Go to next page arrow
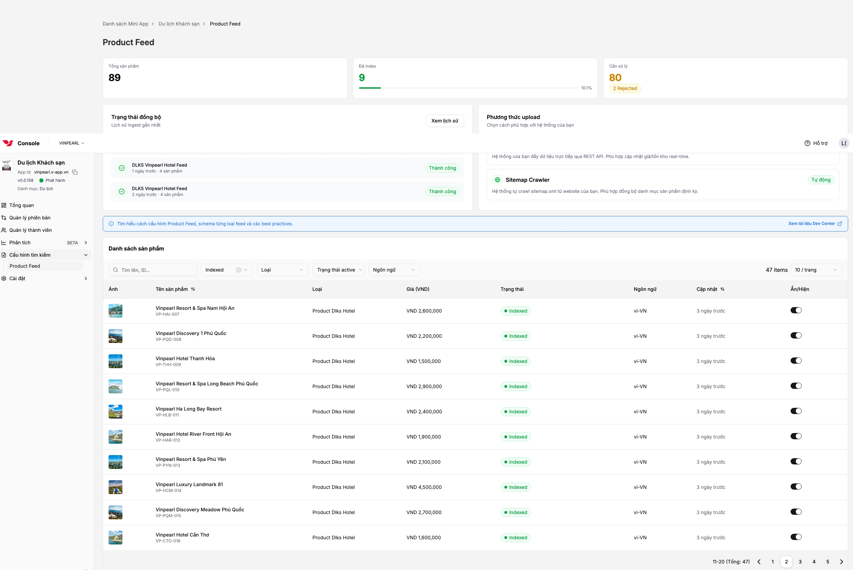The image size is (853, 570). tap(841, 562)
